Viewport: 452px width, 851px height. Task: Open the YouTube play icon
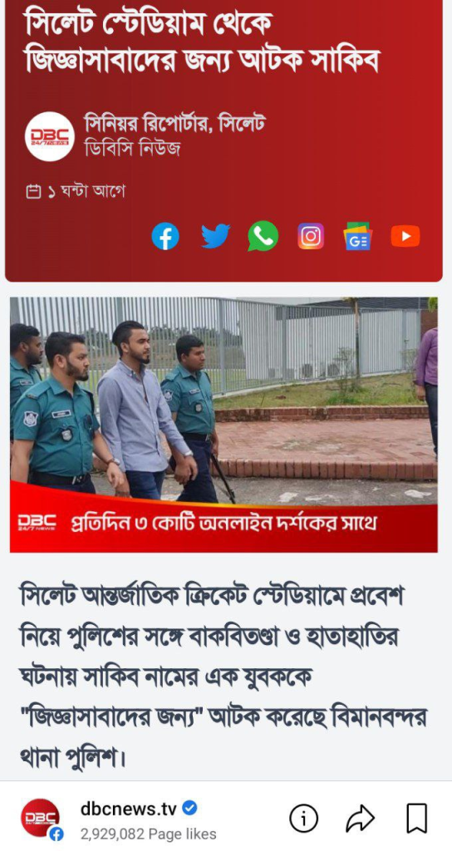[x=405, y=236]
